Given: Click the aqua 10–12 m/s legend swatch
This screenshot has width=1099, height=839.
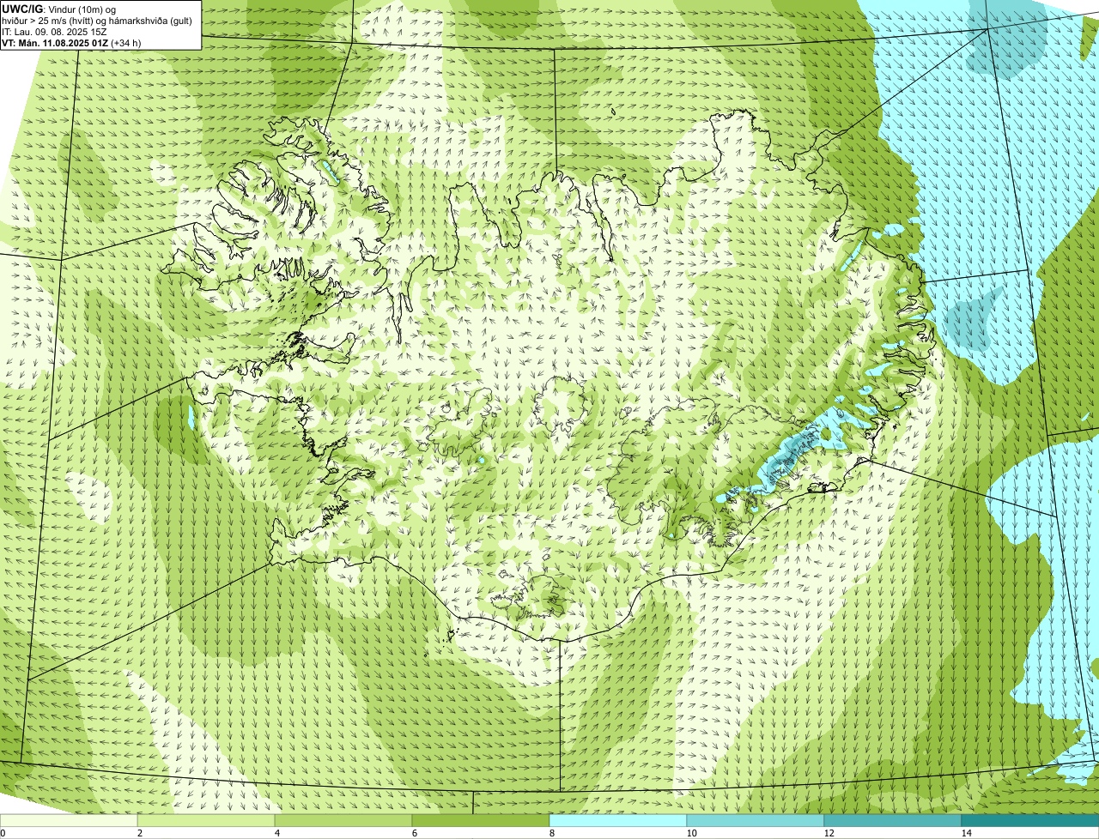Looking at the screenshot, I should tap(756, 821).
